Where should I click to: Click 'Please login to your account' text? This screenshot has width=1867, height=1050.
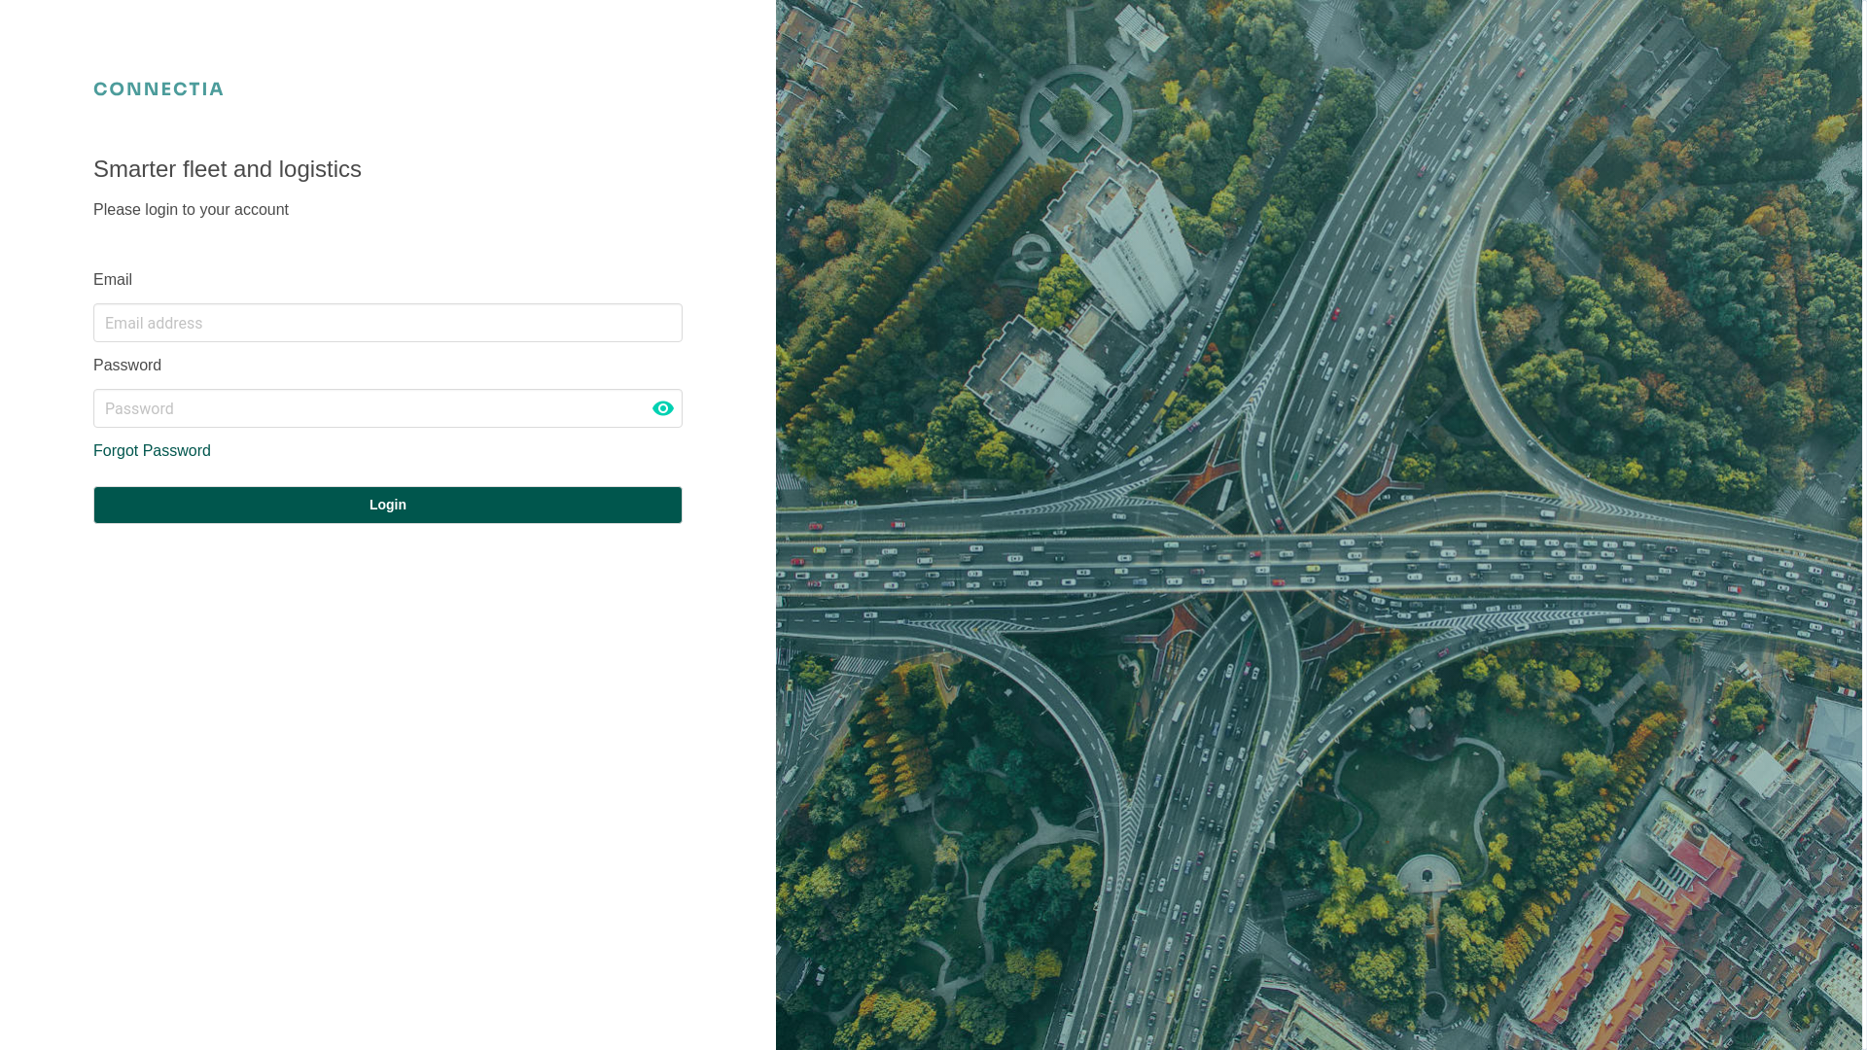click(x=191, y=210)
